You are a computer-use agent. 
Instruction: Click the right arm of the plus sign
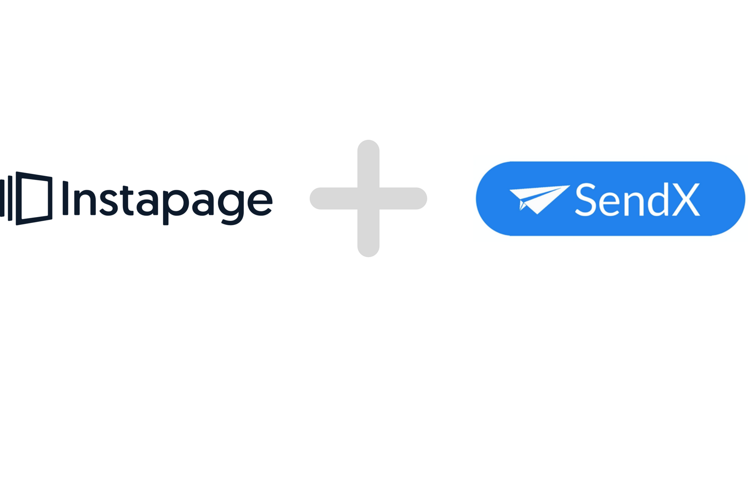pyautogui.click(x=403, y=198)
